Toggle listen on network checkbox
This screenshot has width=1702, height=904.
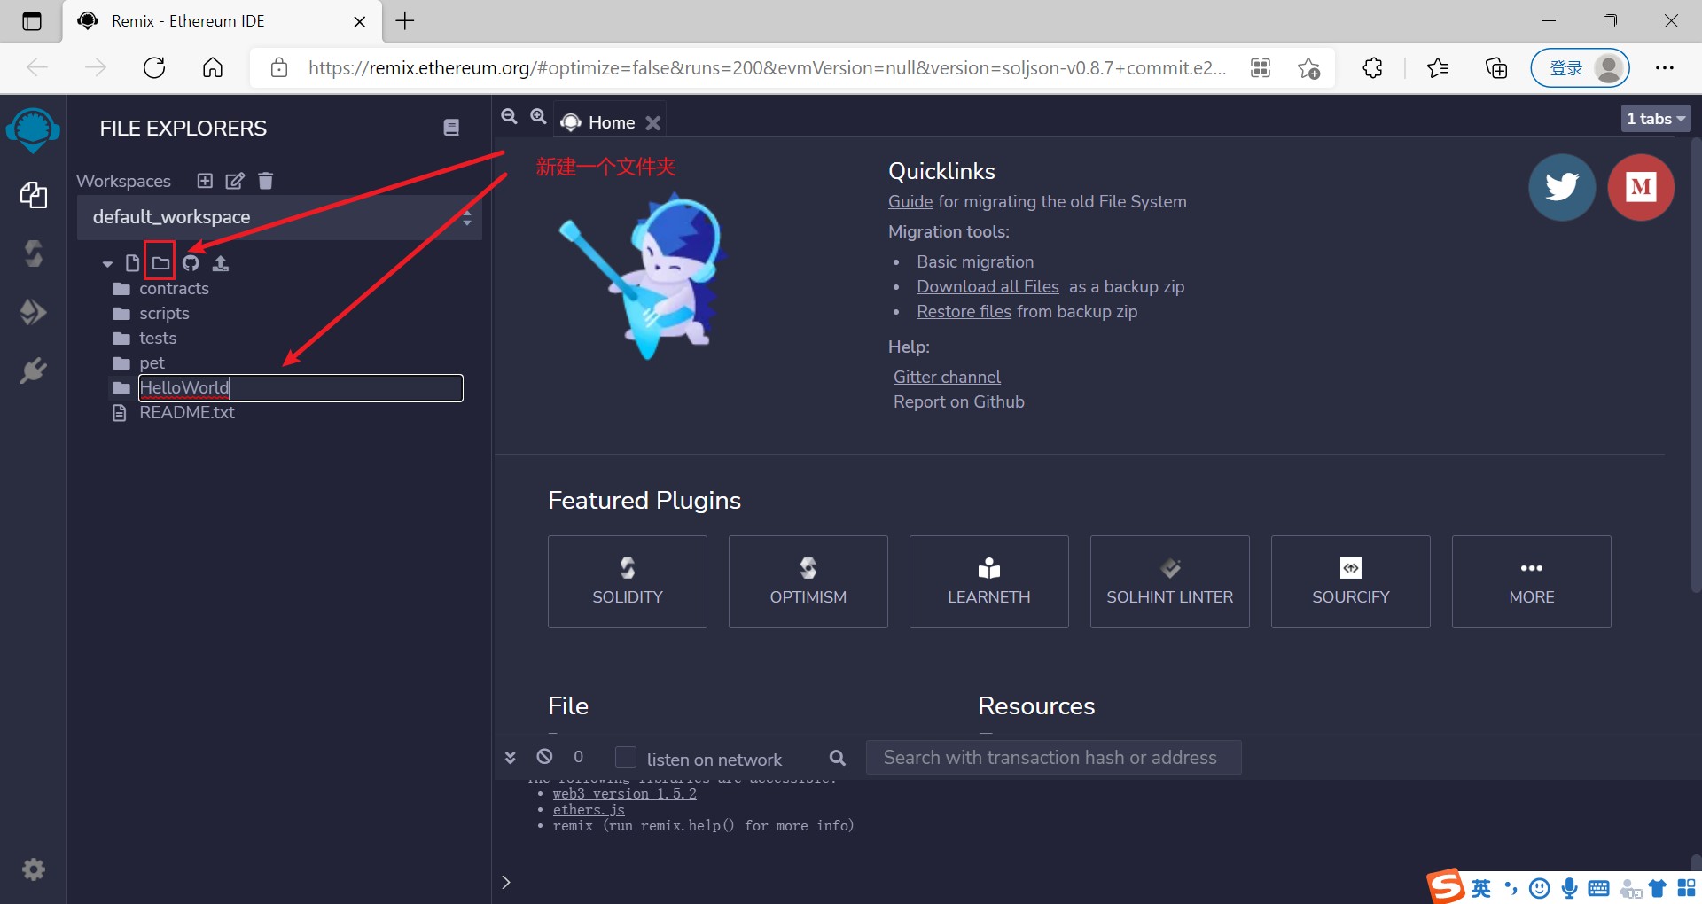point(626,757)
